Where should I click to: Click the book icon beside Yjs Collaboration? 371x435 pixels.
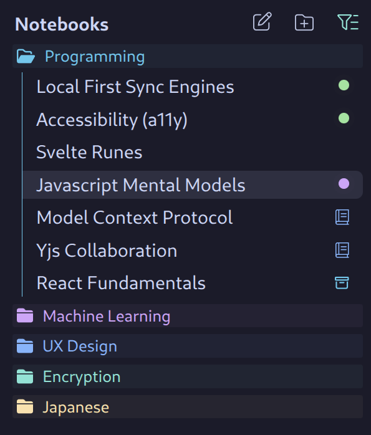pos(342,251)
